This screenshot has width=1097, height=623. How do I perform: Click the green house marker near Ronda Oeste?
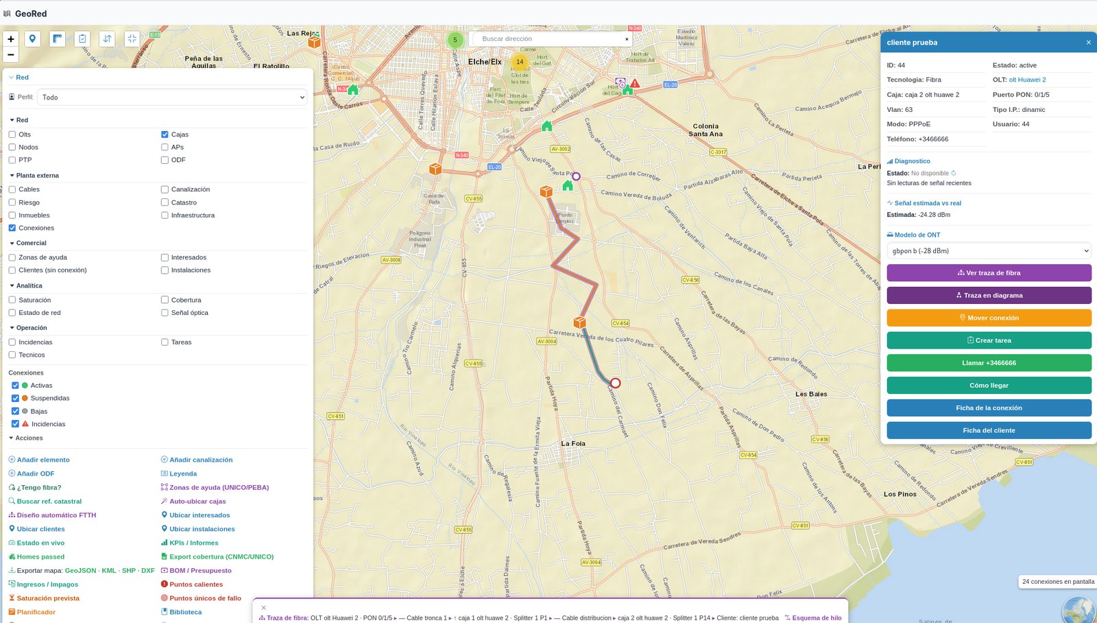[x=353, y=90]
